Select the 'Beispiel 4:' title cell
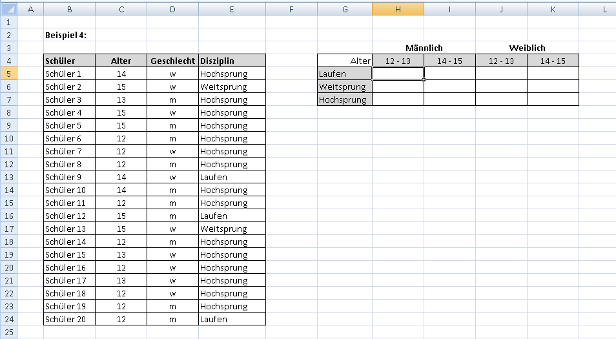 coord(69,35)
